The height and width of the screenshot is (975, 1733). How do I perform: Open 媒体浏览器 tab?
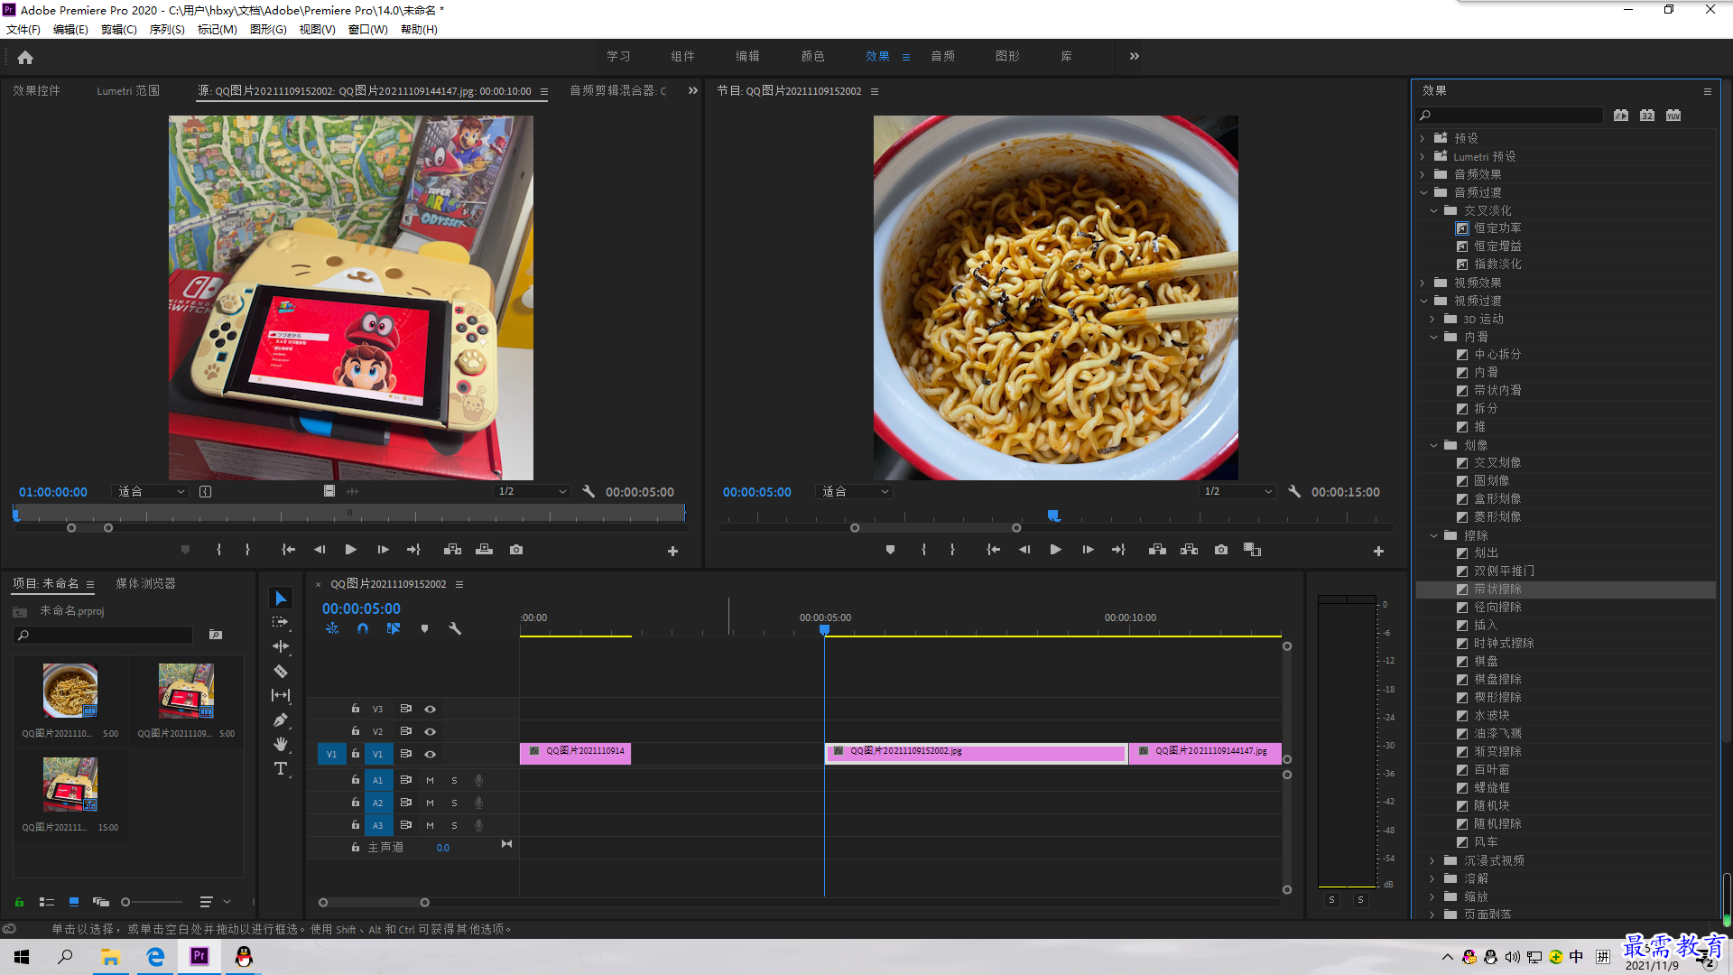pyautogui.click(x=145, y=584)
